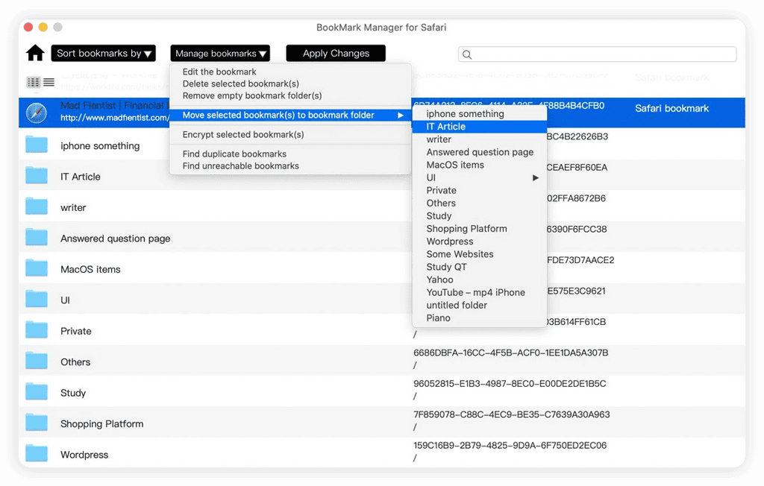Select Piano in submenu
This screenshot has height=486, width=764.
[x=480, y=318]
